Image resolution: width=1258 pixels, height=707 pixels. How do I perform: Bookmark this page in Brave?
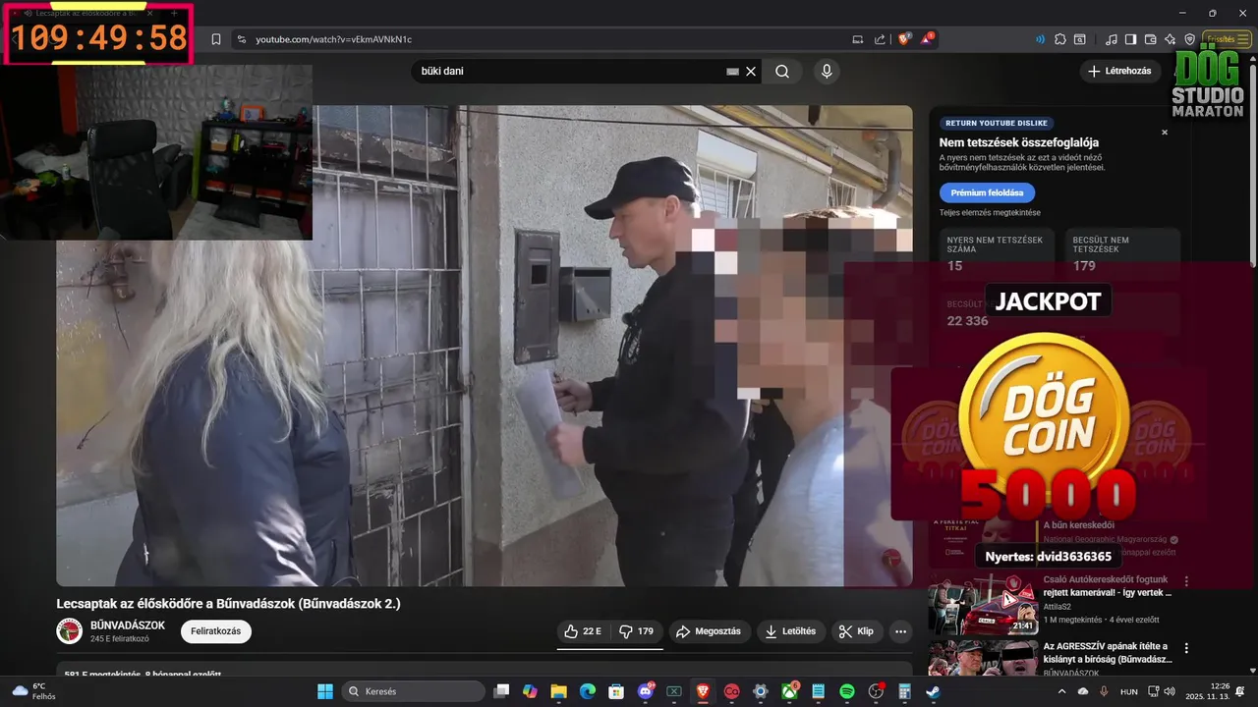[216, 39]
